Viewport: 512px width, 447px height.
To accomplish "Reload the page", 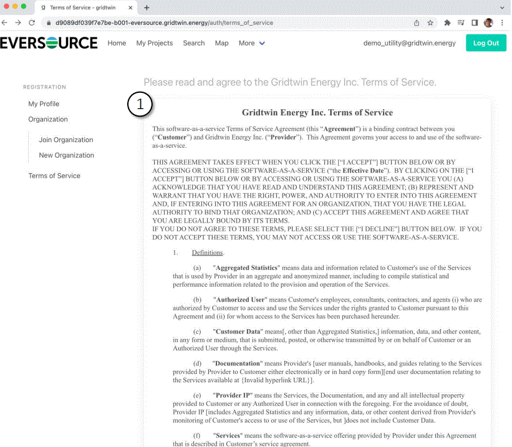I will coord(32,22).
